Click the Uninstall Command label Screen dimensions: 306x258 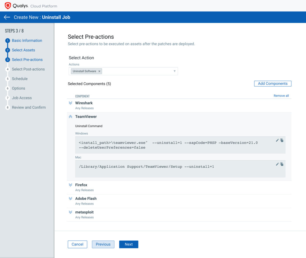coord(89,126)
